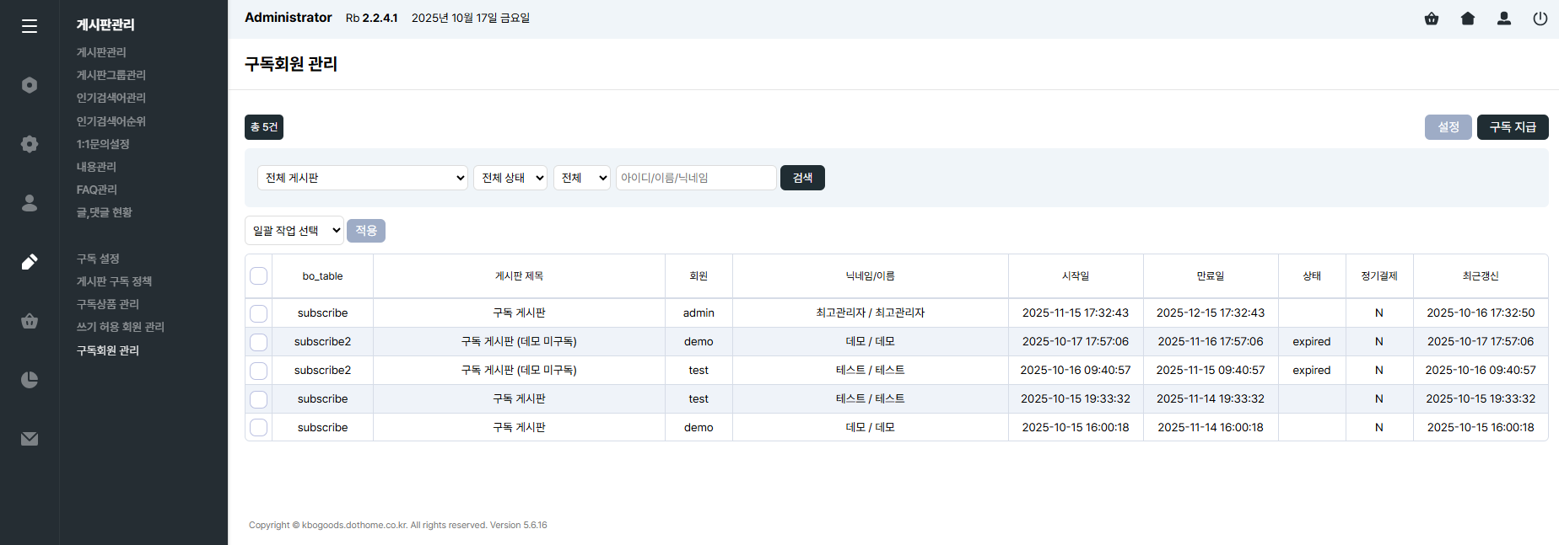Open the mail envelope sidebar icon
The image size is (1559, 545).
[x=30, y=439]
